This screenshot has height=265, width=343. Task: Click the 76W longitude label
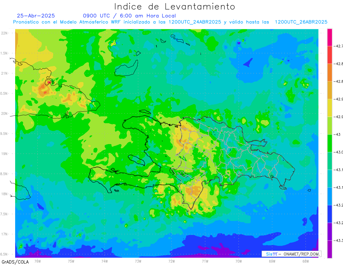point(37,261)
